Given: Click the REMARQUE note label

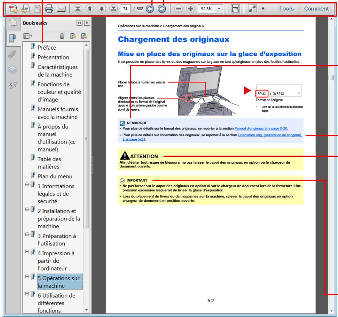Looking at the screenshot, I should [x=137, y=123].
